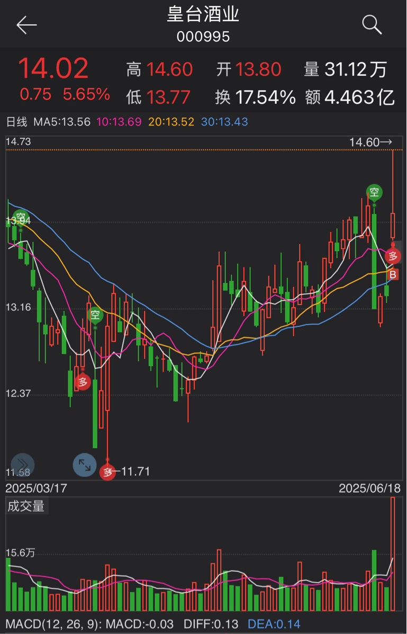
Task: Tap the end date 2025/06/18
Action: 369,488
